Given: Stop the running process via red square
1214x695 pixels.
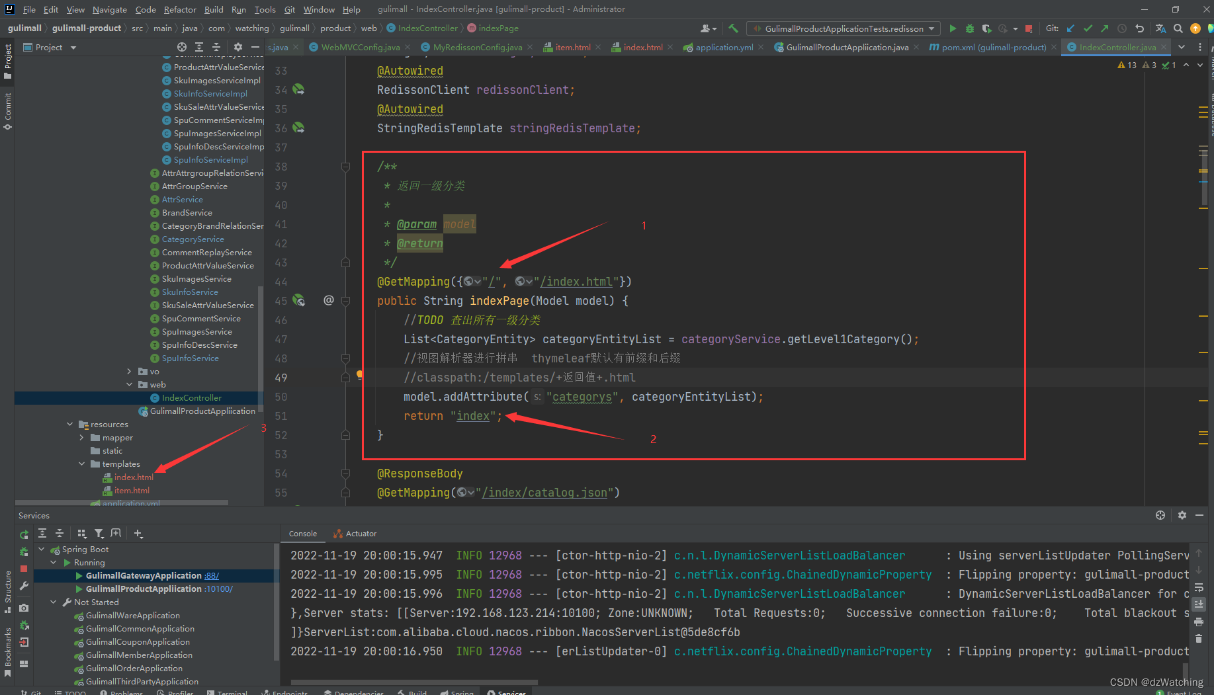Looking at the screenshot, I should 1029,28.
